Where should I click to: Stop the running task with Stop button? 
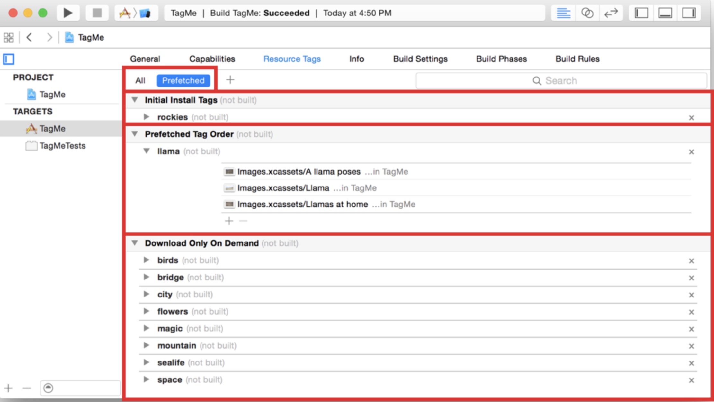pos(97,13)
